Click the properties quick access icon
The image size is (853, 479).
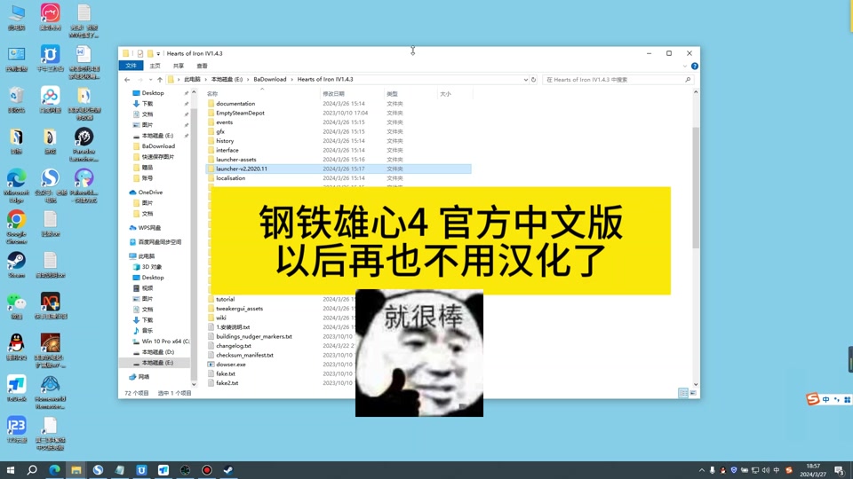[x=140, y=54]
